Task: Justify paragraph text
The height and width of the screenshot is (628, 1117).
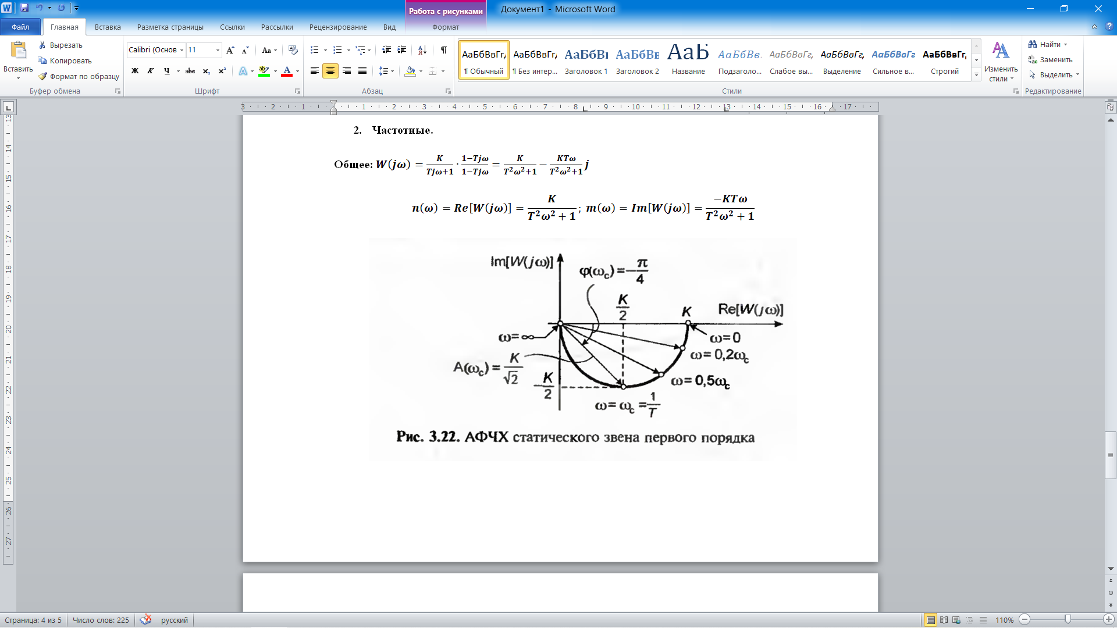Action: 362,71
